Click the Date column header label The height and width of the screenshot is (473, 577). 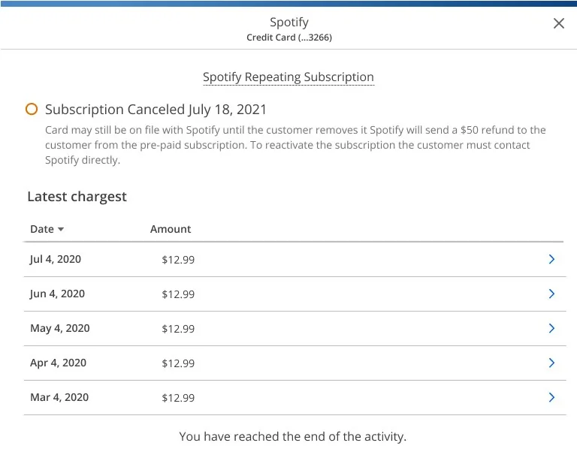click(x=42, y=229)
